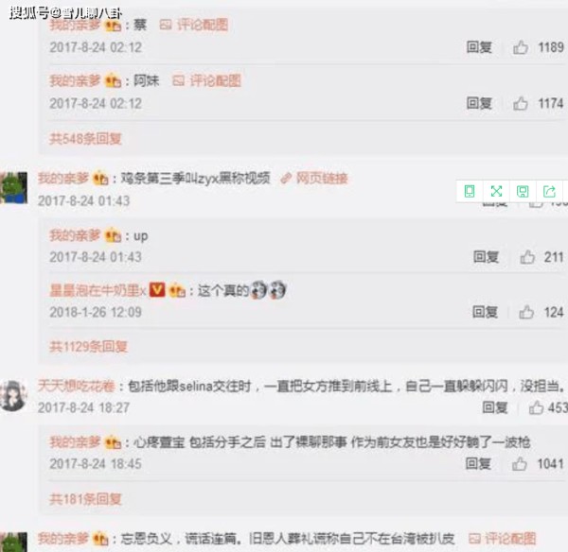The width and height of the screenshot is (568, 552).
Task: Reply to 天天想吃花卷's comment
Action: [495, 407]
